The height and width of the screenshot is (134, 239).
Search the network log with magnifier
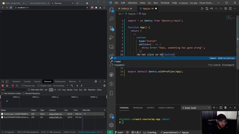(17, 86)
